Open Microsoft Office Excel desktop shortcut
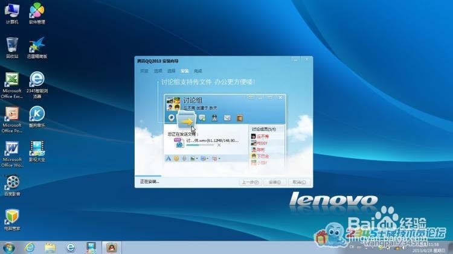 click(x=12, y=85)
